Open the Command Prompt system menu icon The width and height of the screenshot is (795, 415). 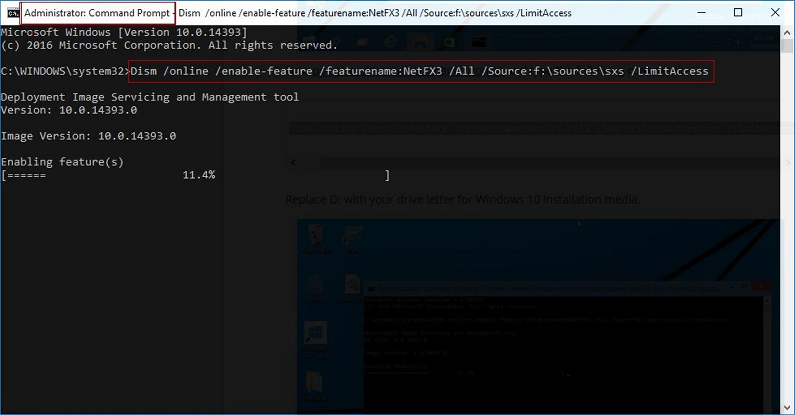click(x=13, y=13)
